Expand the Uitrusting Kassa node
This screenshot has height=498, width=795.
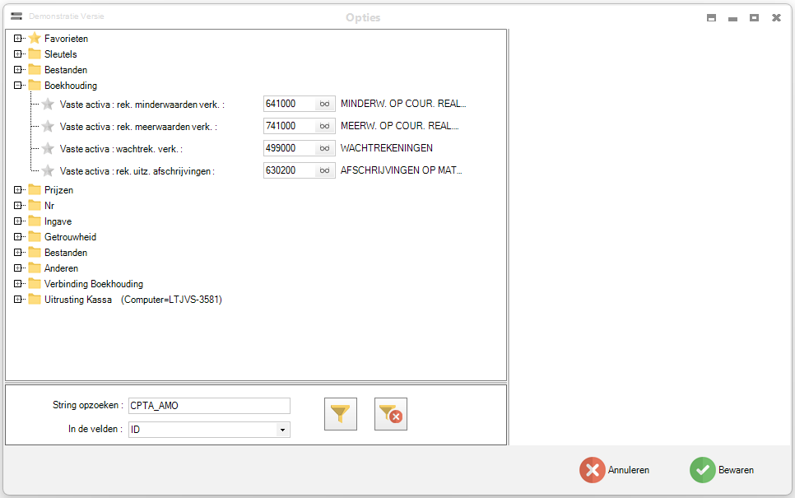(18, 300)
